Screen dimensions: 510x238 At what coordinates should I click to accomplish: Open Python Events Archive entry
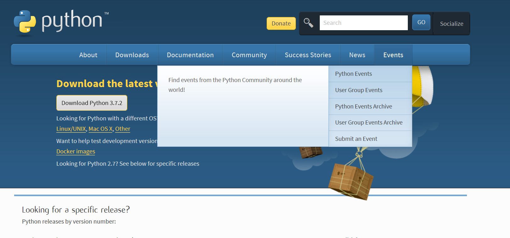click(x=363, y=107)
